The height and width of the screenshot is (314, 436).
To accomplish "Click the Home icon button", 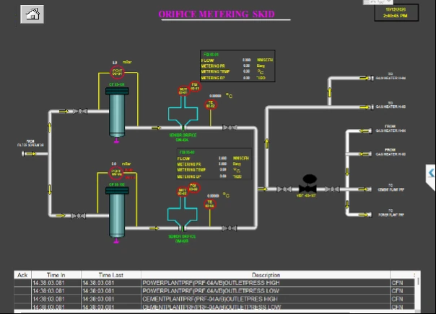I will (32, 14).
